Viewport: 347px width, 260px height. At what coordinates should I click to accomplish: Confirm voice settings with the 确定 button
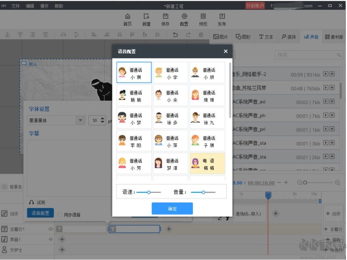tap(172, 208)
